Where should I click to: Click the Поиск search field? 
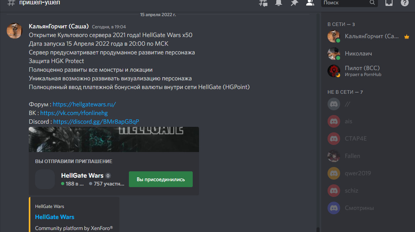[349, 3]
